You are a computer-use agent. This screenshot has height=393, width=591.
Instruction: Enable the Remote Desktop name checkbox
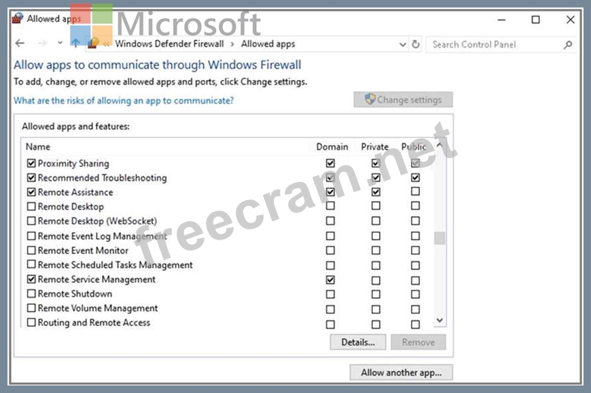[31, 206]
